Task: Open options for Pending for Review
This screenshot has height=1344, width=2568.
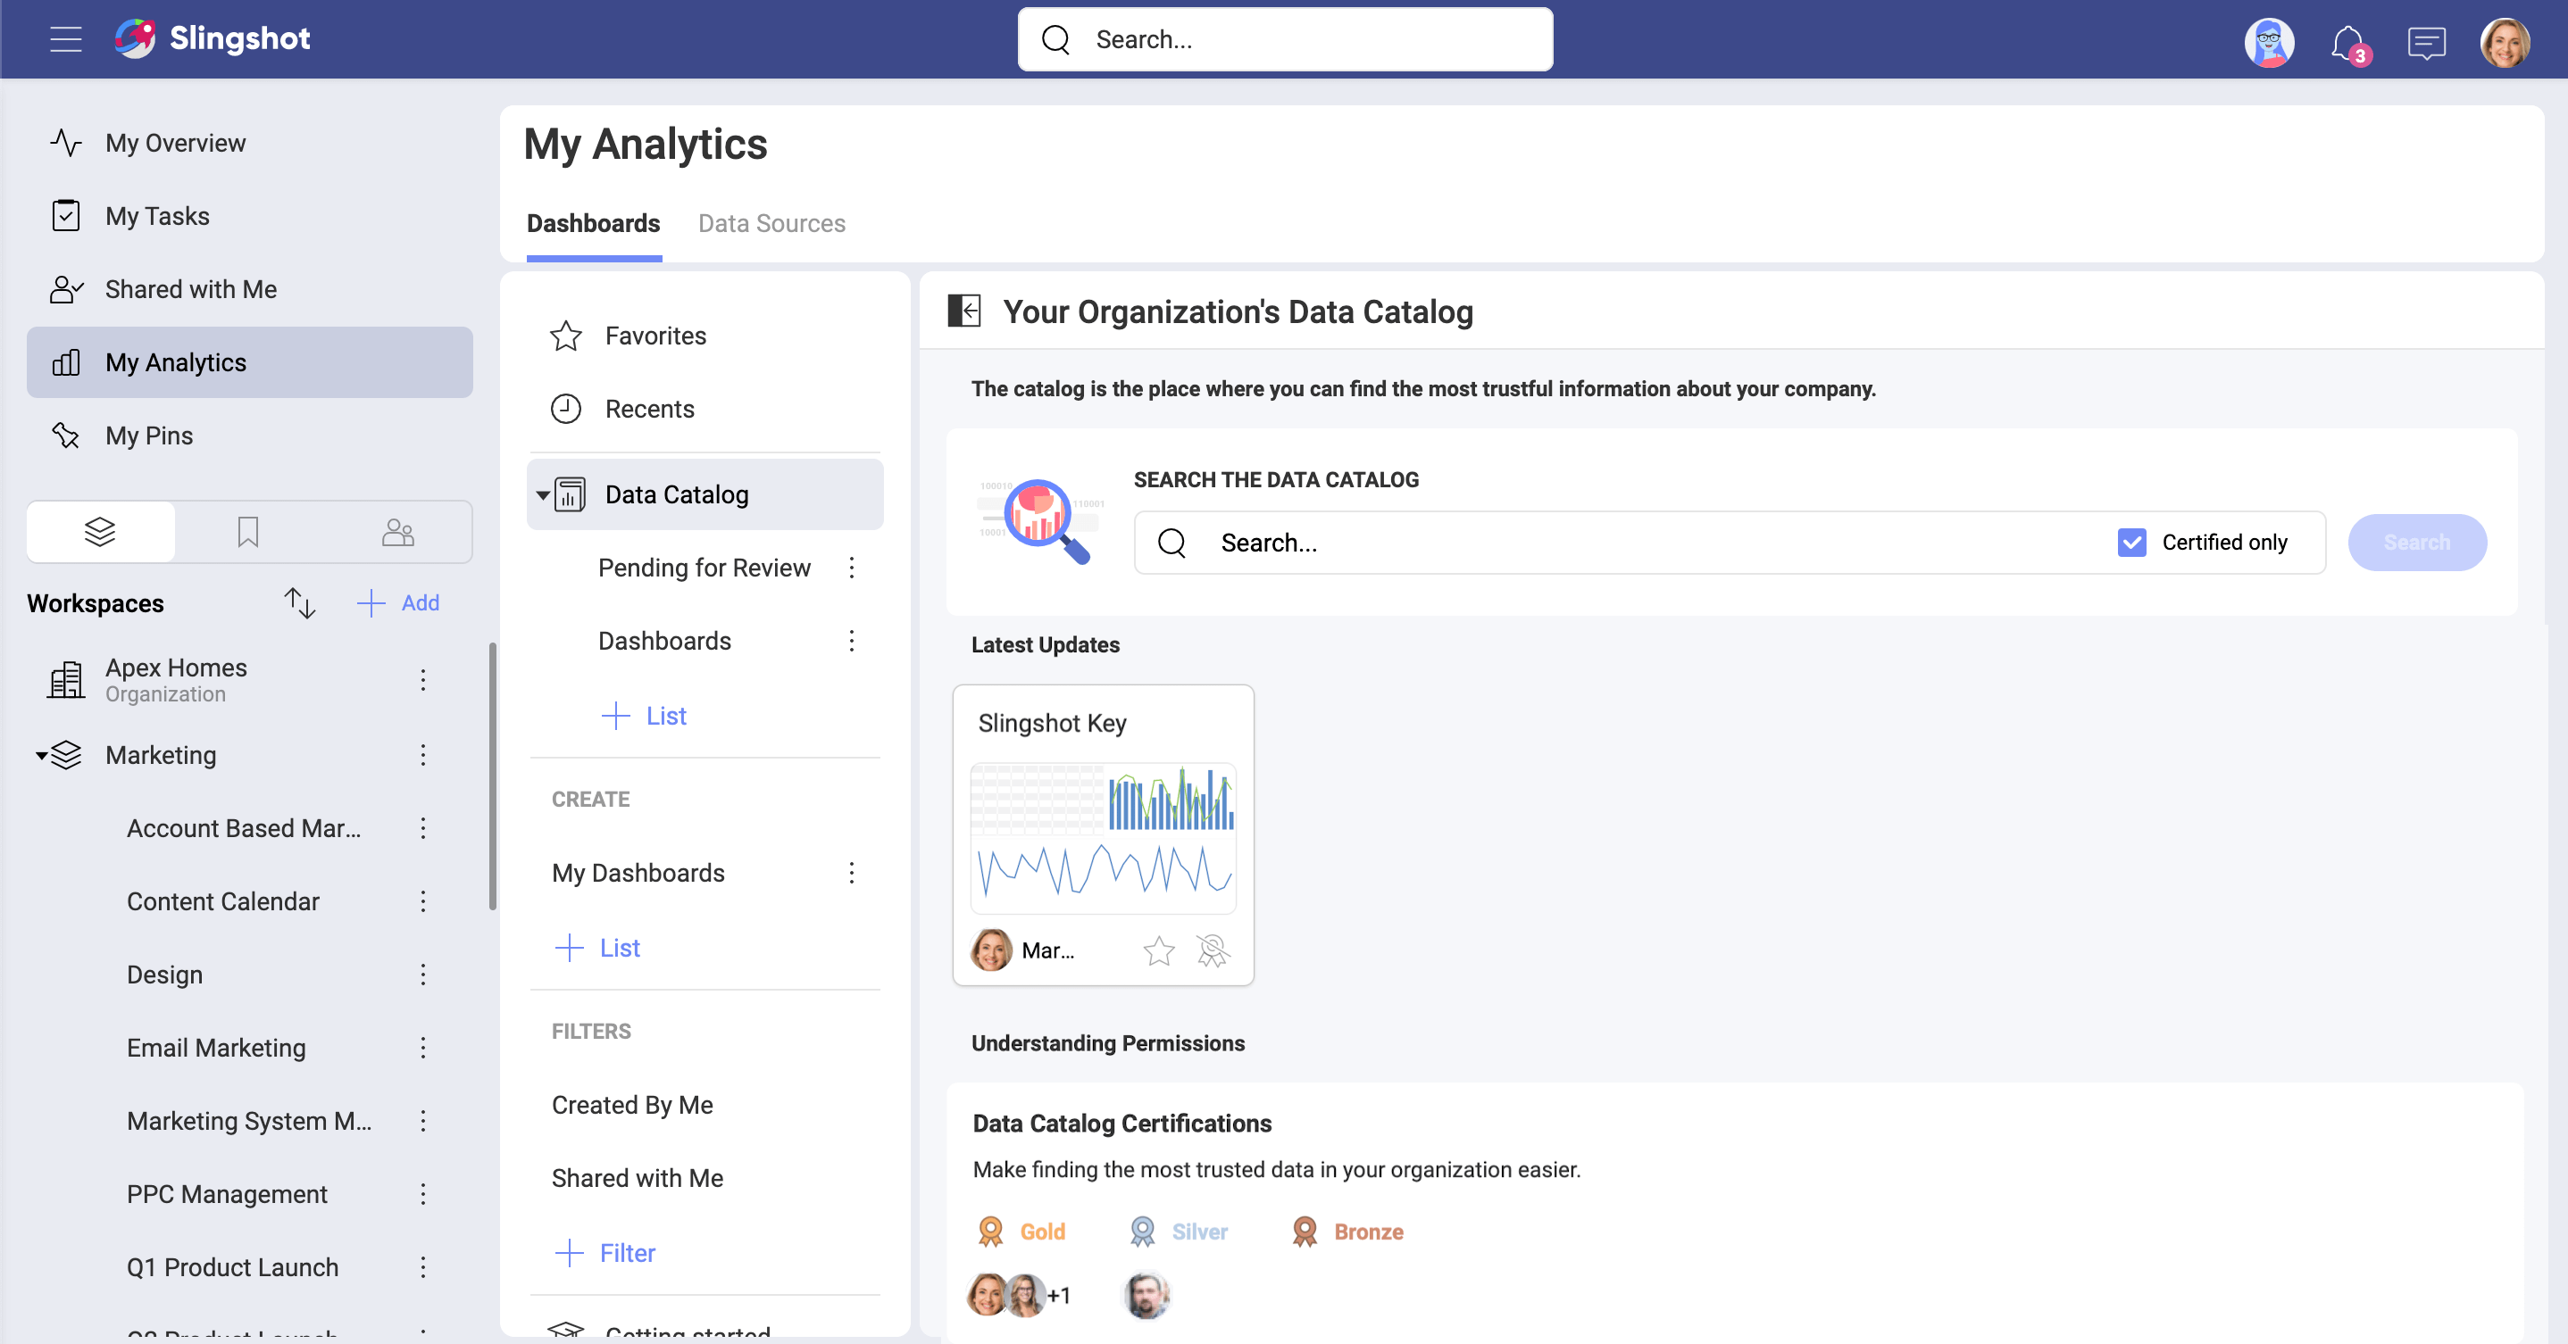Action: 851,568
